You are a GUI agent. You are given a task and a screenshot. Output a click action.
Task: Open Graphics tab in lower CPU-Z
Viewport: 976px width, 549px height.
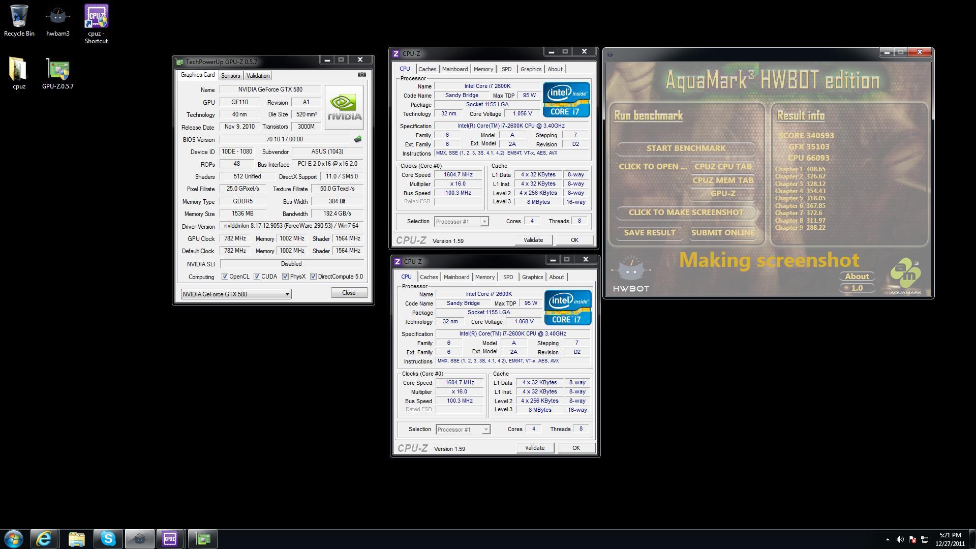(x=532, y=277)
